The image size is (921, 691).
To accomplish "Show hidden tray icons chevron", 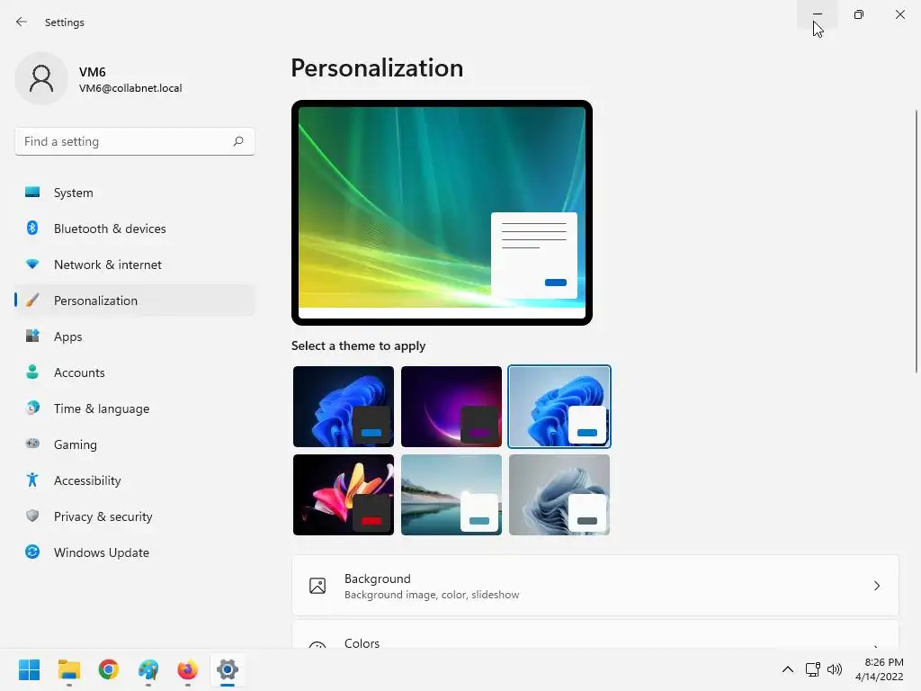I will pos(788,669).
